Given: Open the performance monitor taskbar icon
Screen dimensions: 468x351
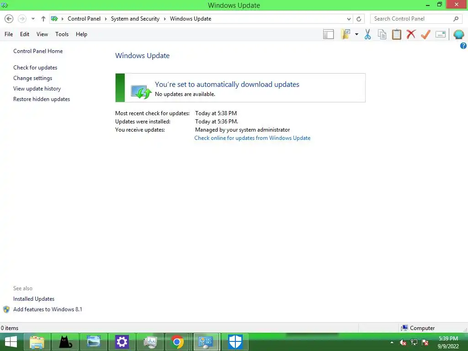Looking at the screenshot, I should [150, 342].
